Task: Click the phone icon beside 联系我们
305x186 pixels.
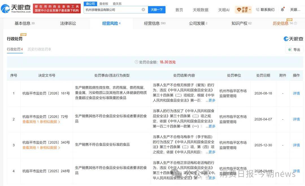Action: [x=258, y=10]
